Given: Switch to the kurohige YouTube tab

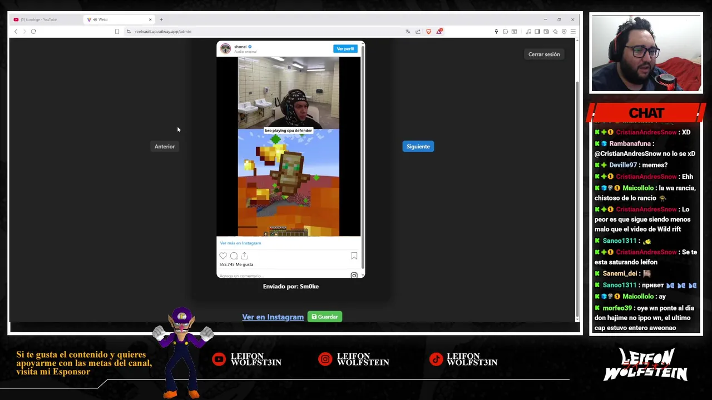Looking at the screenshot, I should tap(46, 19).
